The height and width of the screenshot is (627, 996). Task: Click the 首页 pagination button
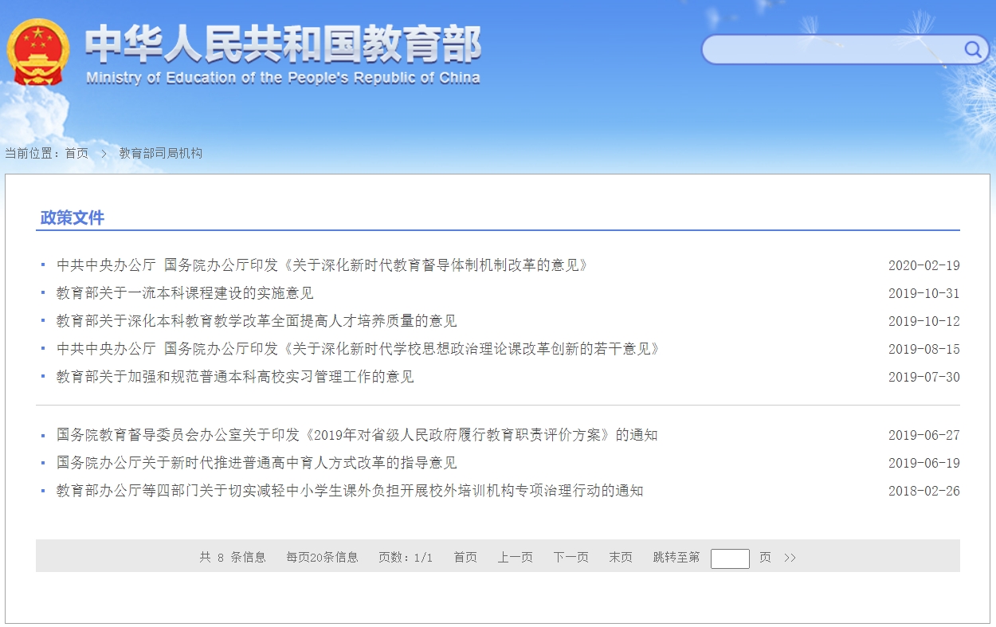[465, 558]
